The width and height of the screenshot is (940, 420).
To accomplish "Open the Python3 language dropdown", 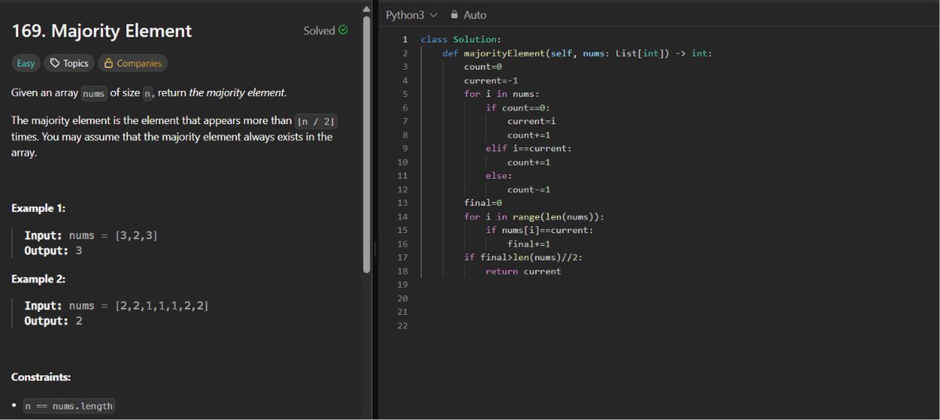I will coord(410,15).
